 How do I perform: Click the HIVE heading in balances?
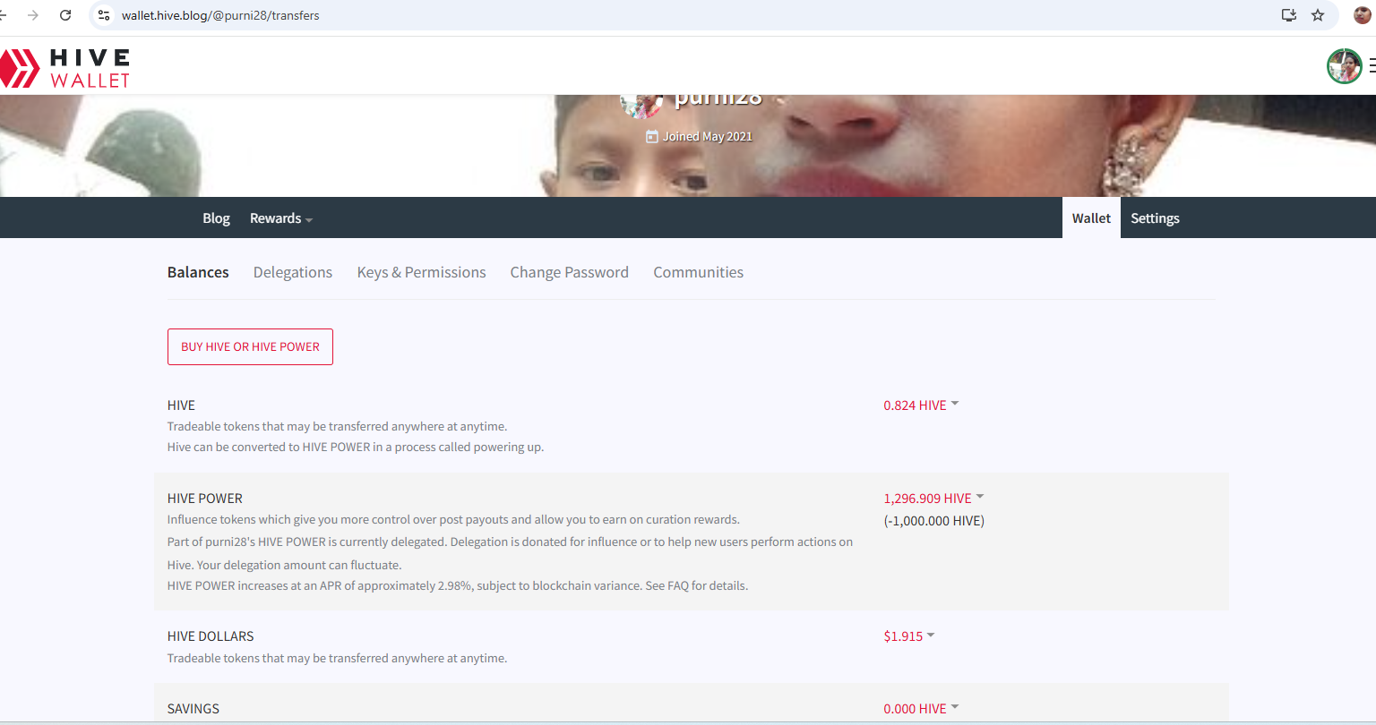181,405
